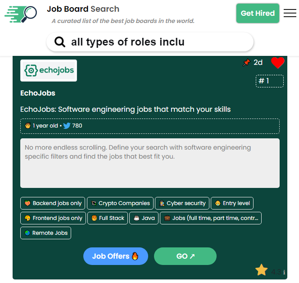
Task: Click the pushpin pinned icon
Action: click(x=246, y=62)
